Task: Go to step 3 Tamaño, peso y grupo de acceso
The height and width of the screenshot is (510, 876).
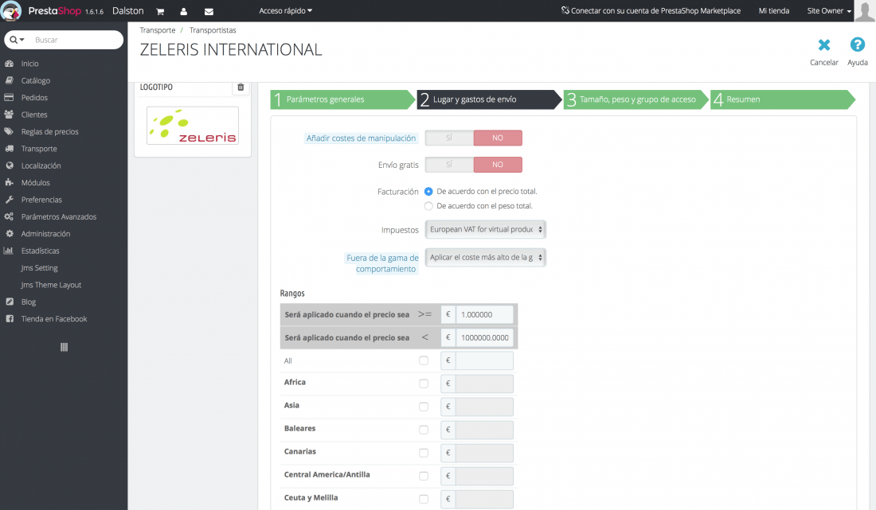Action: tap(635, 99)
